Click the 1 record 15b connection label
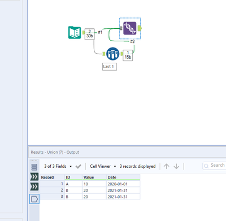Viewport: 226px width, 221px height. [128, 55]
